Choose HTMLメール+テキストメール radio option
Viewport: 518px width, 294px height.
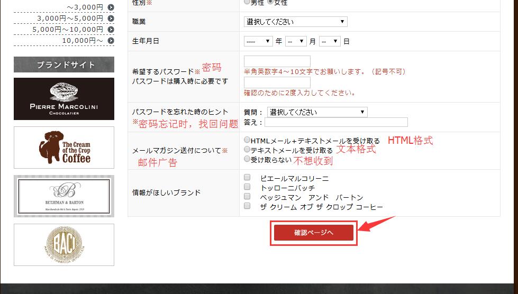[x=247, y=141]
